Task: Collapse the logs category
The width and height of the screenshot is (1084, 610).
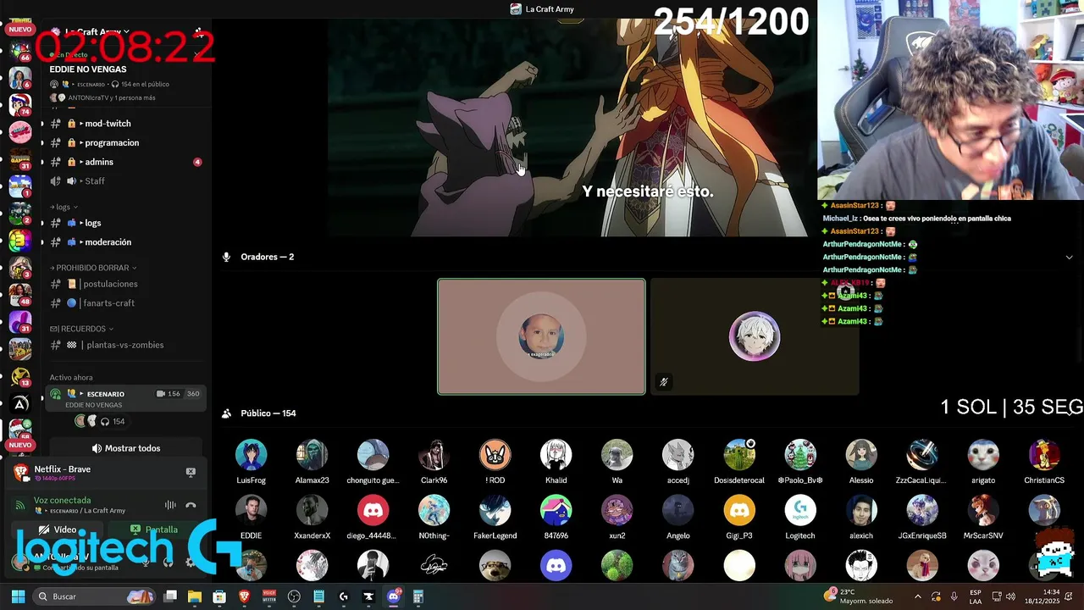Action: 64,207
